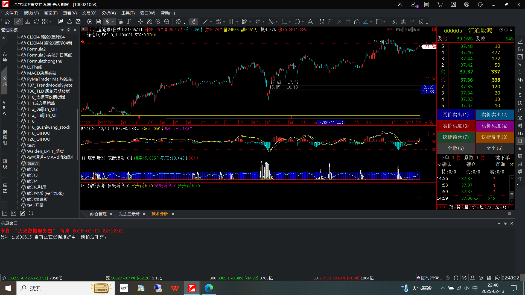Open the 分析(A) menu
This screenshot has height=295, width=525.
point(109,13)
